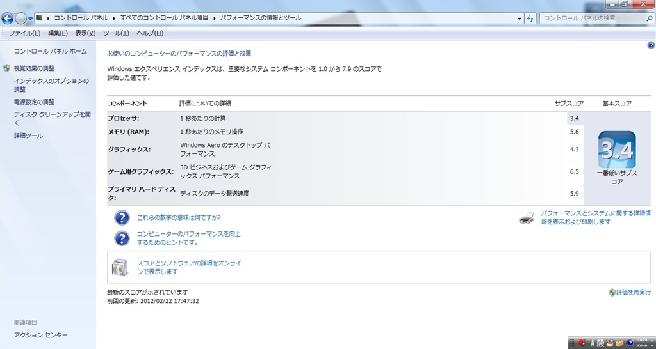Click the hard disk subscore 5.9

[x=574, y=193]
